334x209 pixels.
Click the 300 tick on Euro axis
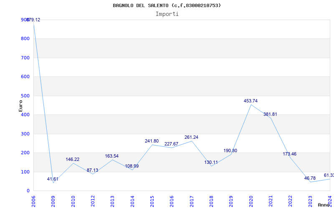pos(25,134)
